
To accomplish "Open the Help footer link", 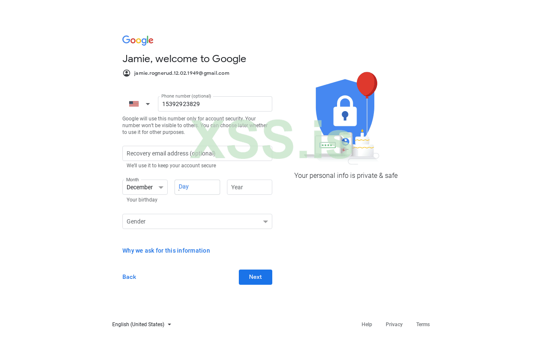I will click(x=367, y=324).
